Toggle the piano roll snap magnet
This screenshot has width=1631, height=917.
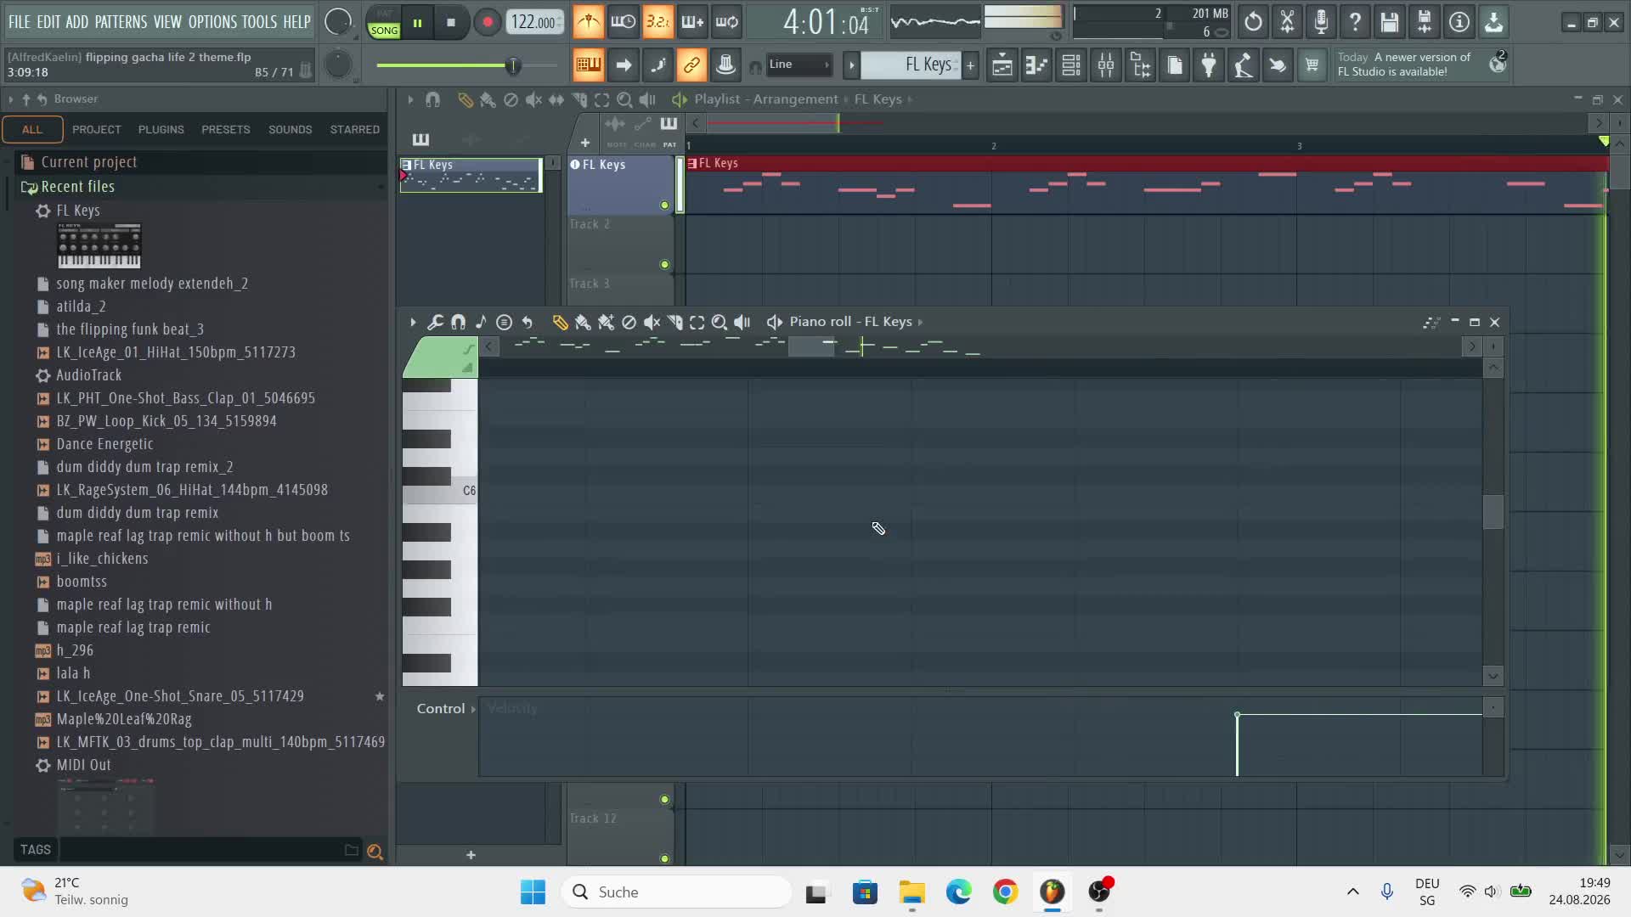click(458, 322)
